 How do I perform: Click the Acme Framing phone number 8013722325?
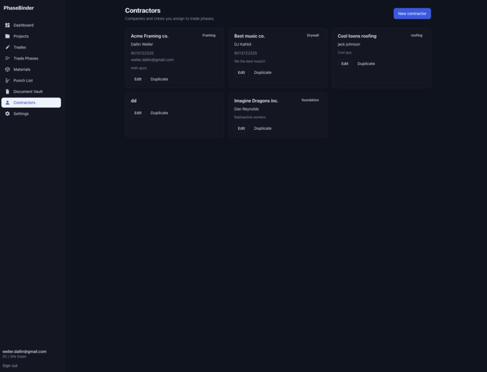click(142, 53)
